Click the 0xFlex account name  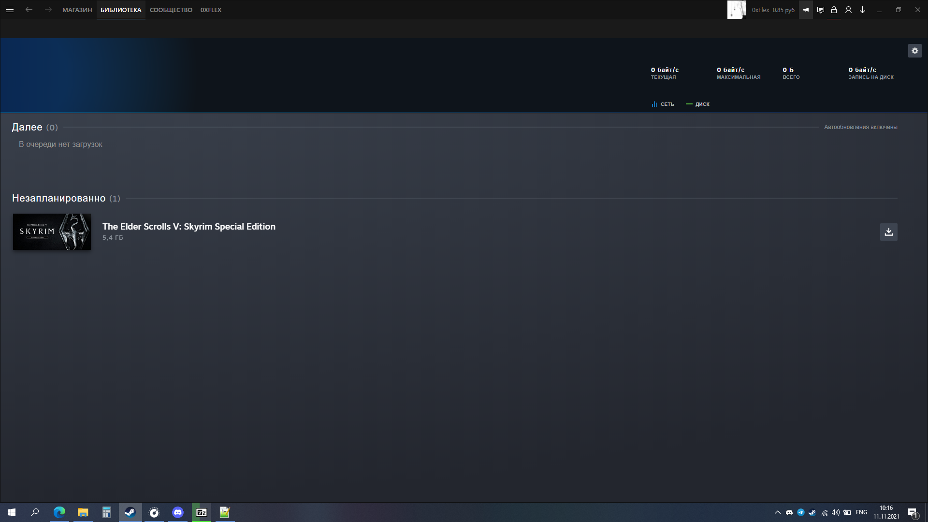tap(760, 10)
